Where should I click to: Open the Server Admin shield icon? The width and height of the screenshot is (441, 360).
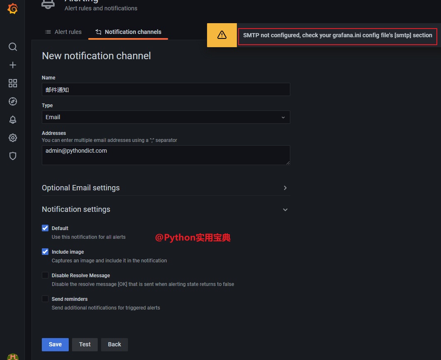(x=13, y=156)
